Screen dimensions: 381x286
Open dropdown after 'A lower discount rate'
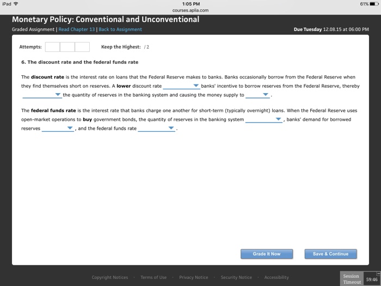click(181, 86)
